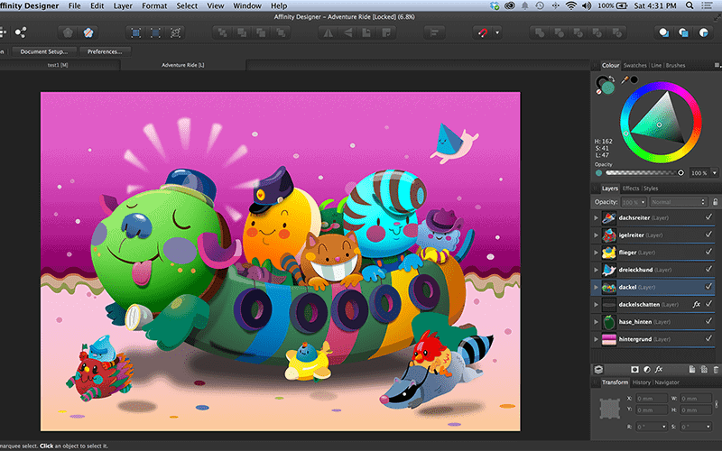
Task: Hide the dackelschatten layer visibility checkbox
Action: 708,304
